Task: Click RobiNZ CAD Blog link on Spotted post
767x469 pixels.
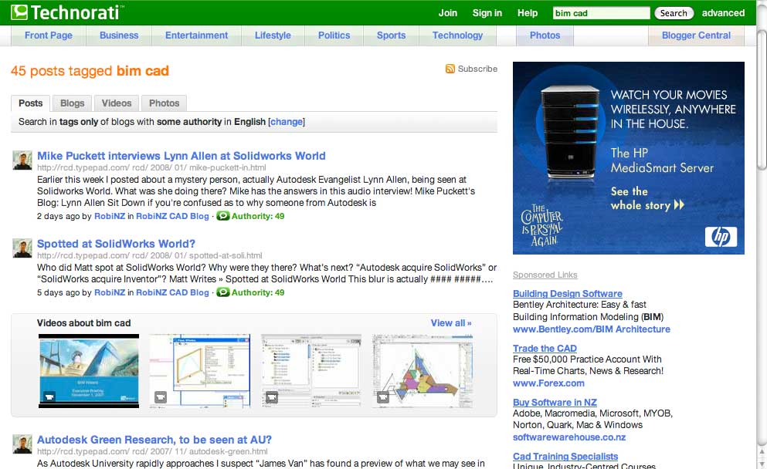Action: 172,292
